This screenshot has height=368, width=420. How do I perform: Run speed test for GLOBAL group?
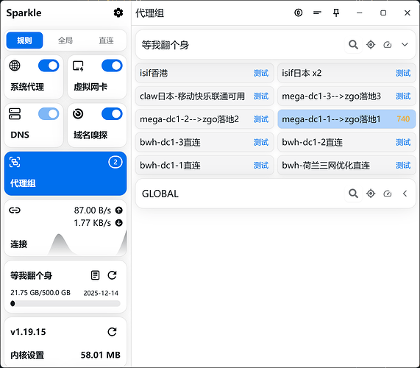(x=388, y=194)
